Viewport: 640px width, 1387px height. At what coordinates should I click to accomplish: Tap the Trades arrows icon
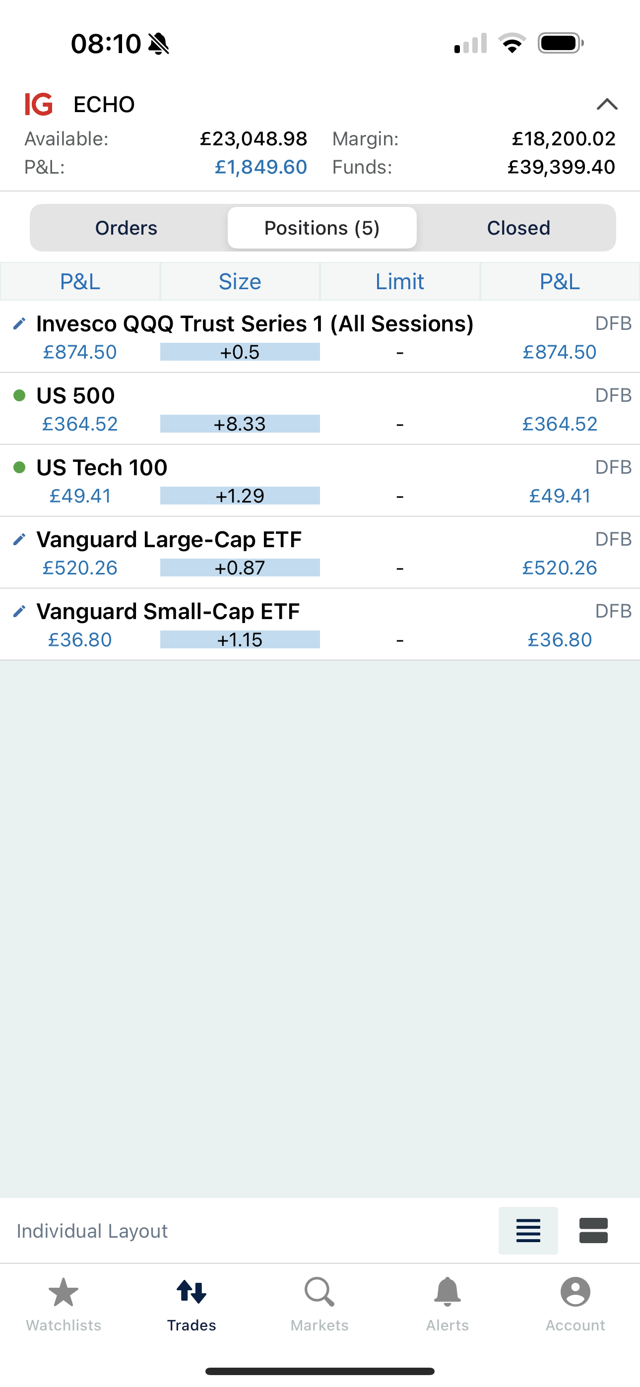click(192, 1292)
